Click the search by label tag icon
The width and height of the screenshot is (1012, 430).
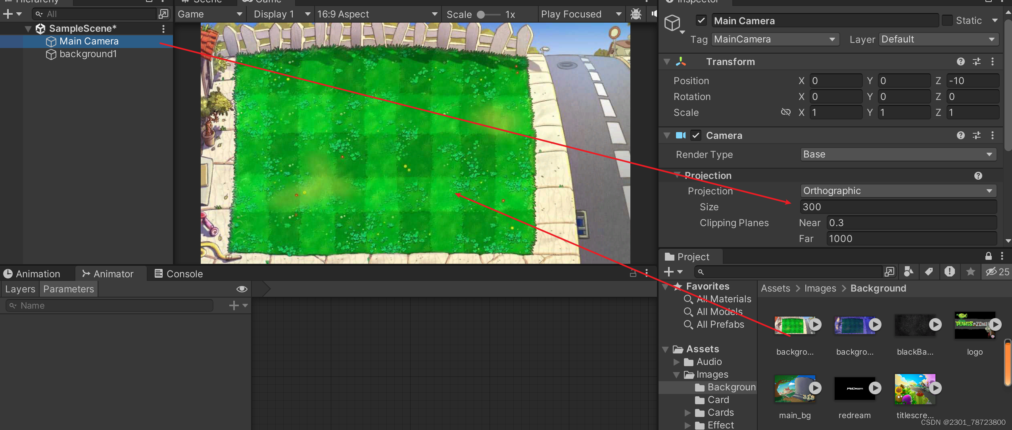point(929,272)
